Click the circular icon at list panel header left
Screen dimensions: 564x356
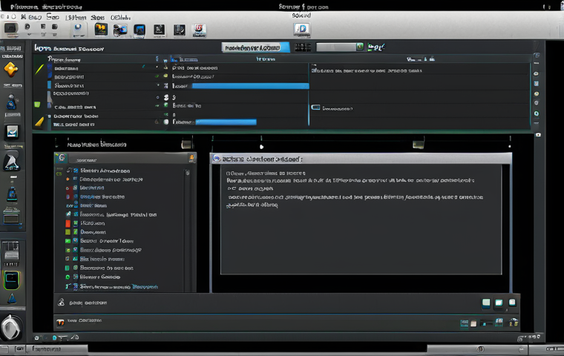point(62,157)
